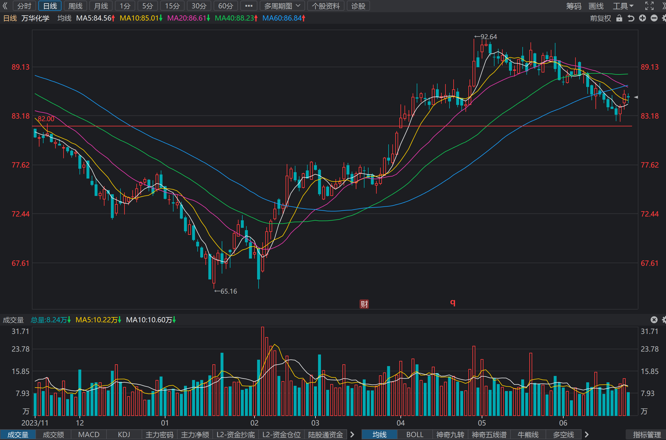This screenshot has height=440, width=666.
Task: Toggle the 前复权 price adjustment mode
Action: click(601, 18)
